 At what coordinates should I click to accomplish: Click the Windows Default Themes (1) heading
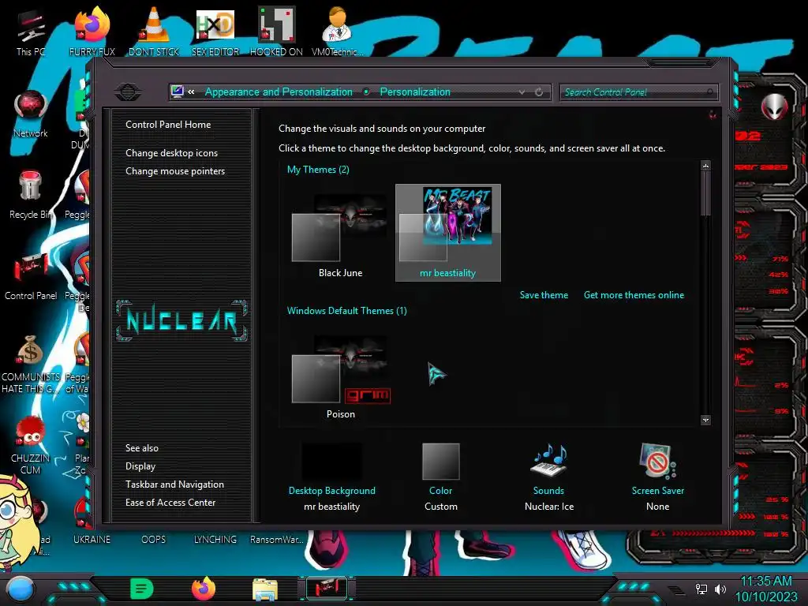(x=347, y=311)
